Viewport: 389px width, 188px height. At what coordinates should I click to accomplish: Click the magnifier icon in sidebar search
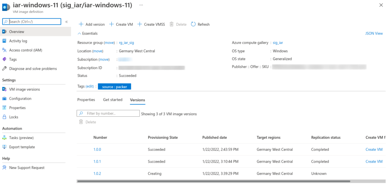6,22
